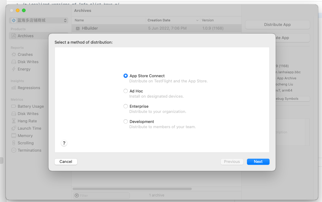Click the Energy lightning bolt icon
Viewport: 322px width, 202px height.
[14, 69]
